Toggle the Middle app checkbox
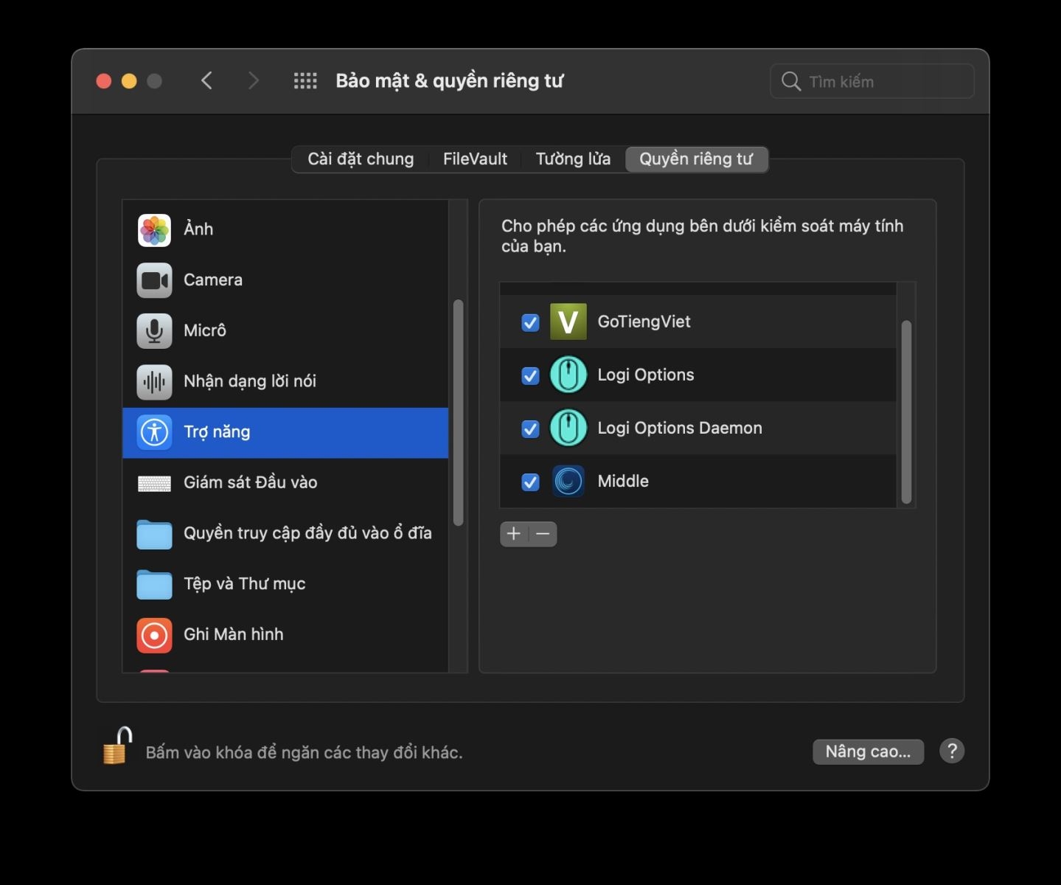Screen dimensions: 1061x885 click(x=530, y=482)
